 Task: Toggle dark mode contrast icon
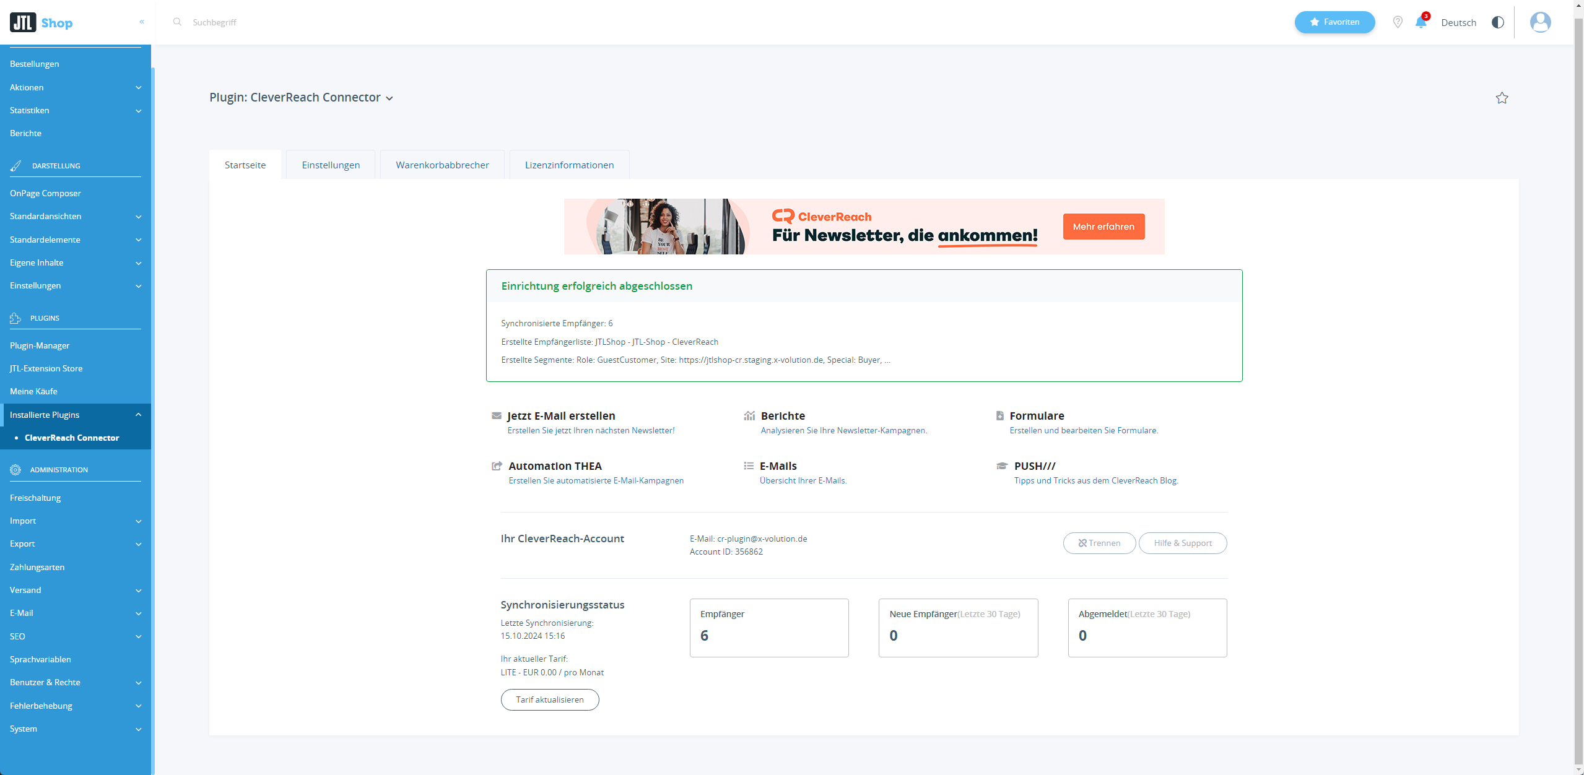point(1497,22)
